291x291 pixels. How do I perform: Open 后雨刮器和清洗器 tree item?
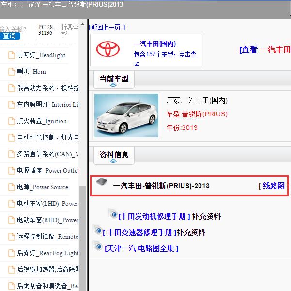[48, 286]
